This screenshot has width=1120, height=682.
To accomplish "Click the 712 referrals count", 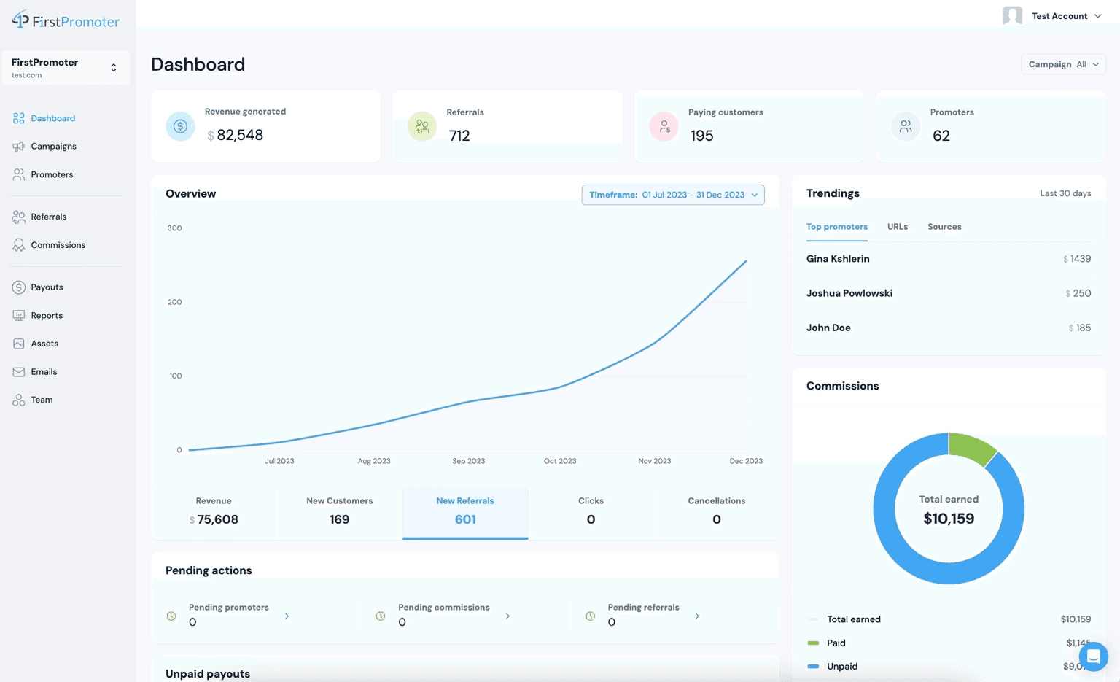I will click(459, 136).
